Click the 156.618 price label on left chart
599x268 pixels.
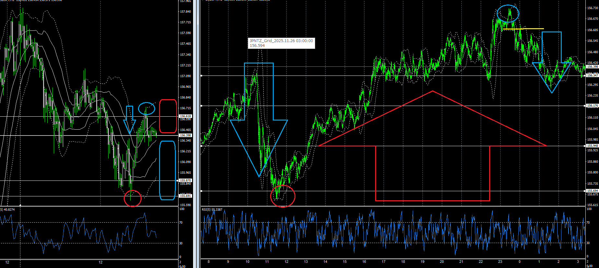185,116
